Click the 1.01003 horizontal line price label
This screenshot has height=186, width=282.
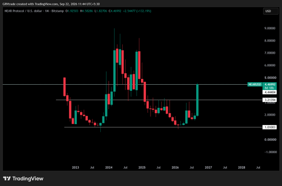pyautogui.click(x=270, y=127)
